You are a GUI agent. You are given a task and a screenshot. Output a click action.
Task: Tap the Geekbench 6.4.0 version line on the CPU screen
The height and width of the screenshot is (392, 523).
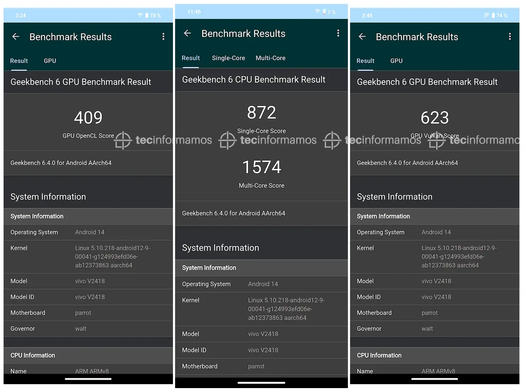coord(233,213)
